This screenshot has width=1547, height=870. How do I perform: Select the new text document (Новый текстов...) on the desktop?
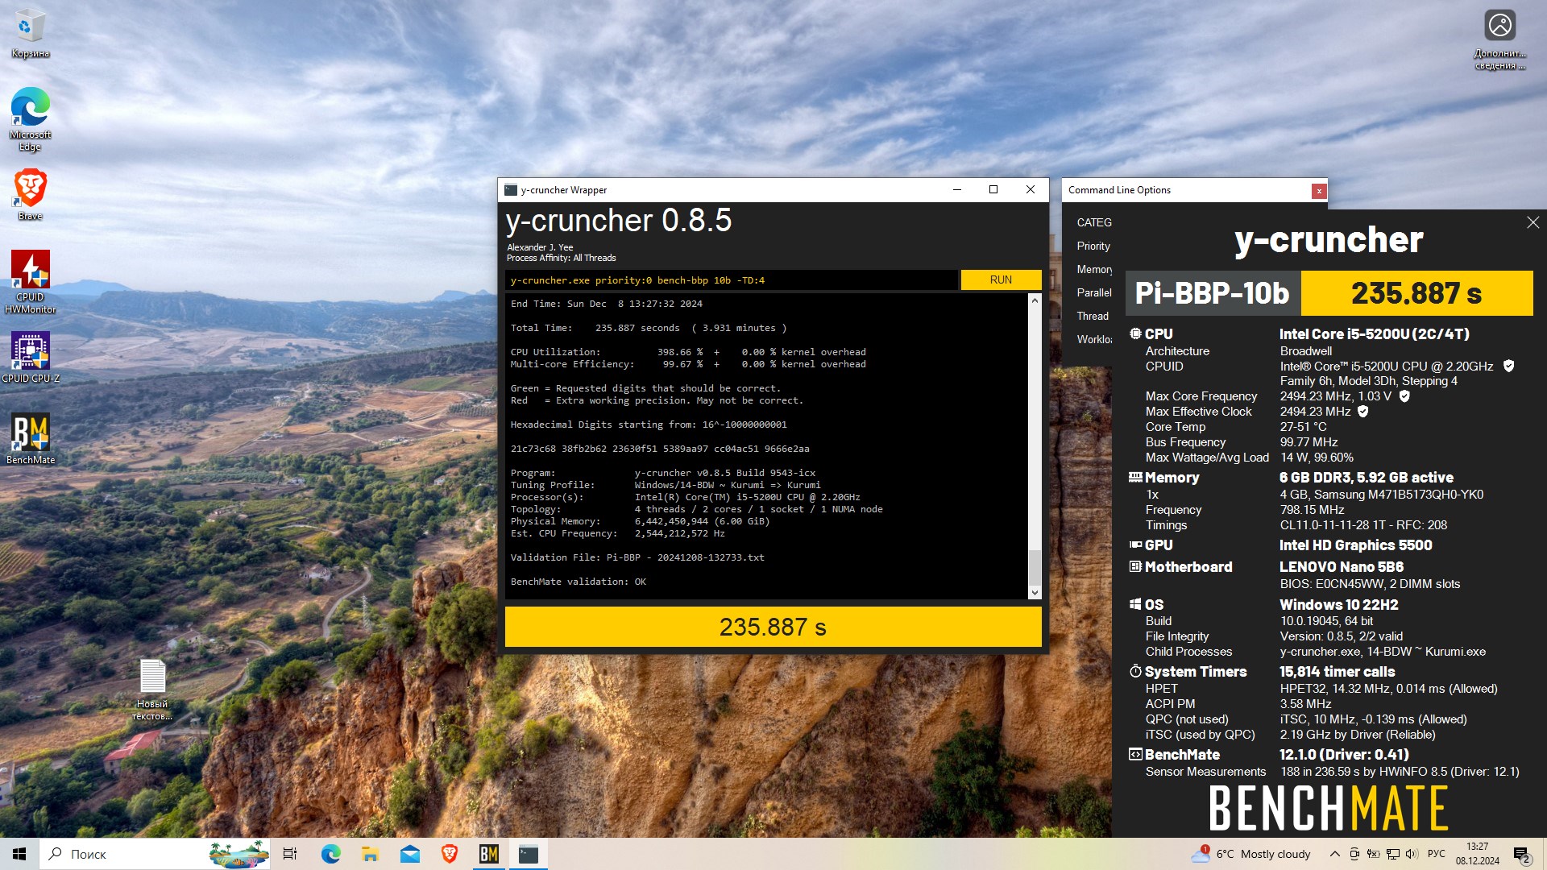152,690
